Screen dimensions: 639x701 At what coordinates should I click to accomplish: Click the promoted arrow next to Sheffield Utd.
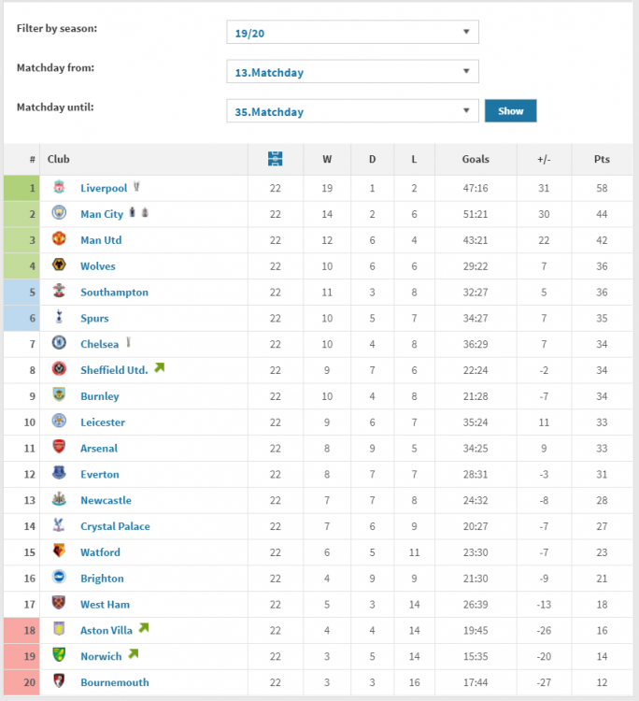click(x=159, y=368)
